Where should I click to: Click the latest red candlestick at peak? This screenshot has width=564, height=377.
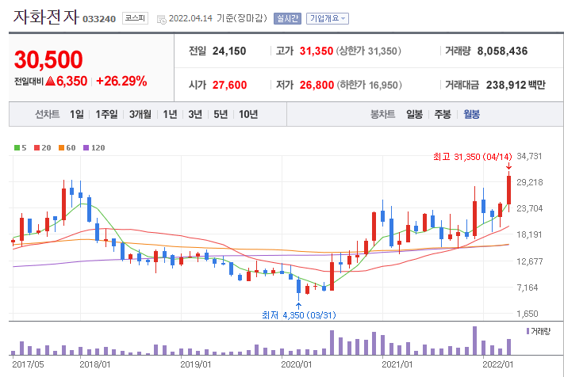(x=508, y=190)
